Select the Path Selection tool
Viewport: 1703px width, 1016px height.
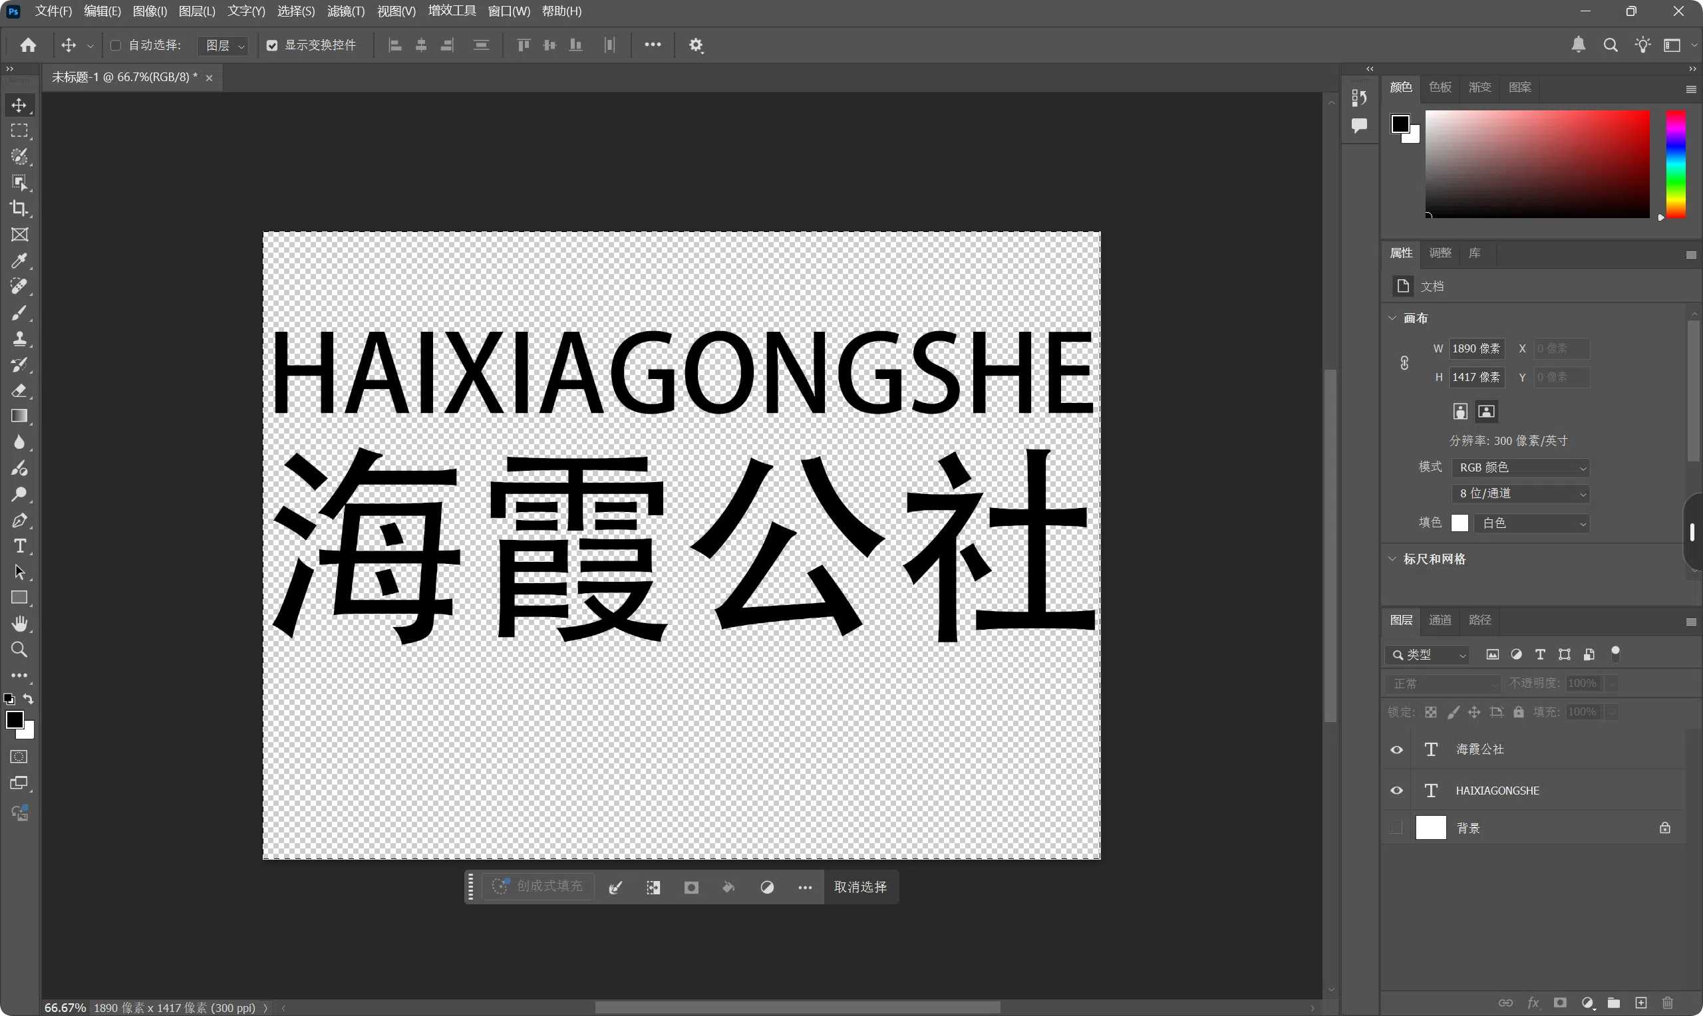(x=19, y=572)
